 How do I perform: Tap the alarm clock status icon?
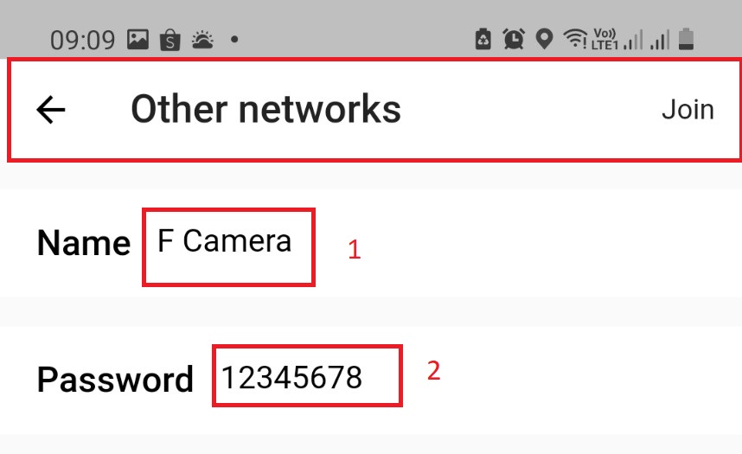(x=514, y=39)
